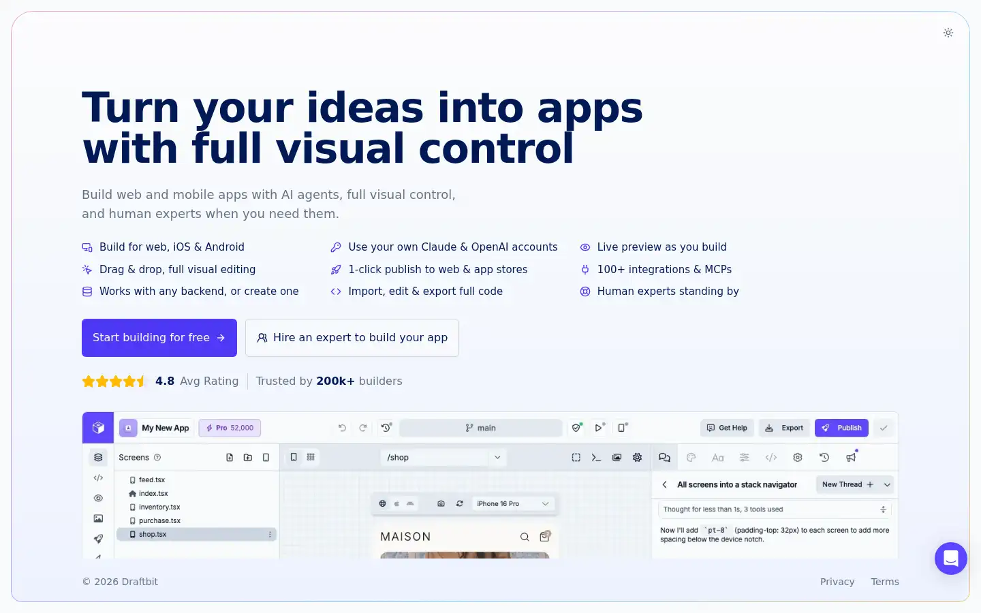Click the device icon in Screens header
Screen dimensions: 981x613
(266, 458)
